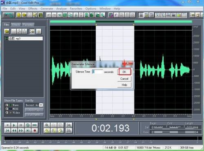
Task: Click the Cut scissors toolbar icon
Action: (76, 15)
